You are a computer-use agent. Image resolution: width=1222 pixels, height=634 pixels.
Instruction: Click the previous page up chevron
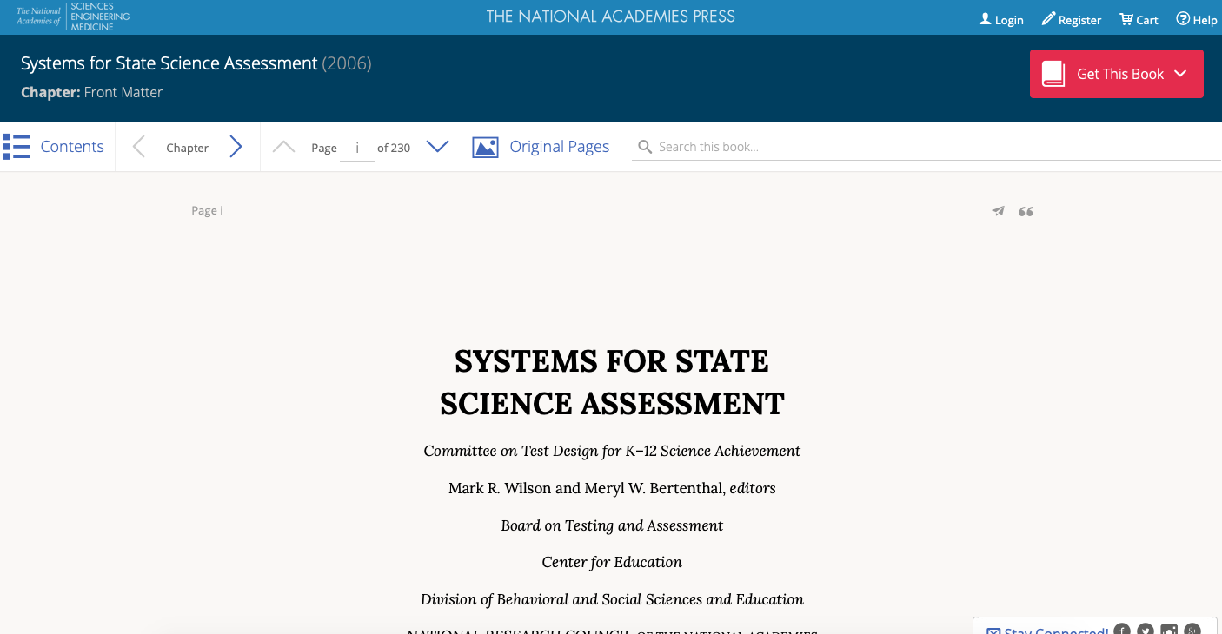pyautogui.click(x=283, y=147)
